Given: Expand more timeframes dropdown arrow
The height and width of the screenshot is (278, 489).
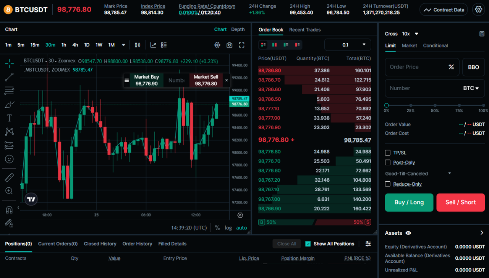Looking at the screenshot, I should (123, 45).
